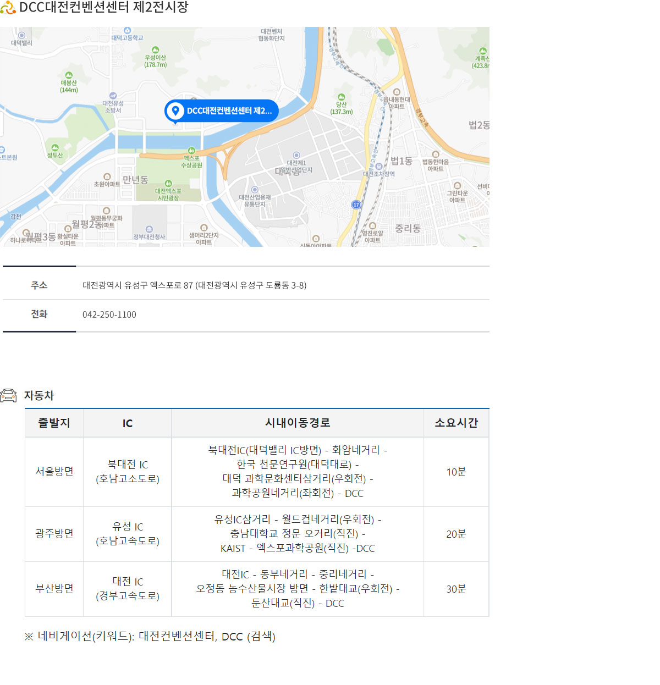The image size is (660, 685).
Task: Click the 만년동 district label on map
Action: tap(135, 180)
